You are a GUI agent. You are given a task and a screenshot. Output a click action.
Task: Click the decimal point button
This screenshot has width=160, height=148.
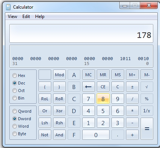point(118,135)
